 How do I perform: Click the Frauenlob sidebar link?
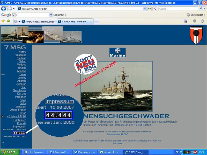[x=20, y=55]
